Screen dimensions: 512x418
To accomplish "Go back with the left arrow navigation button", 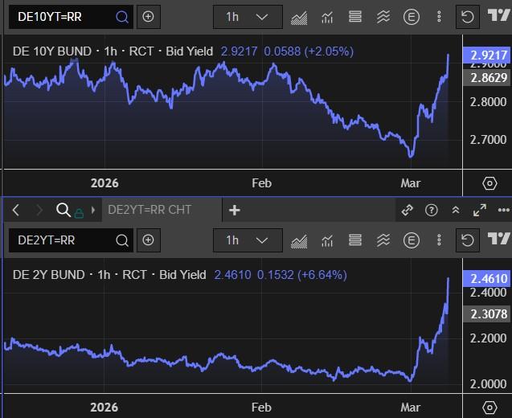I will pyautogui.click(x=15, y=211).
